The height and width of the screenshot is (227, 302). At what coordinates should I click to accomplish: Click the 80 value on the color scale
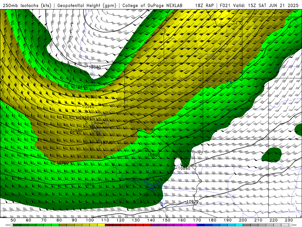click(59, 220)
